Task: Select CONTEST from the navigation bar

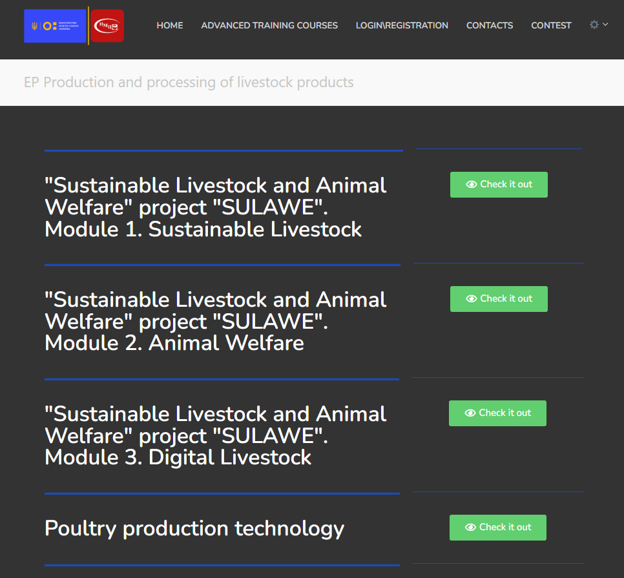Action: click(x=551, y=26)
